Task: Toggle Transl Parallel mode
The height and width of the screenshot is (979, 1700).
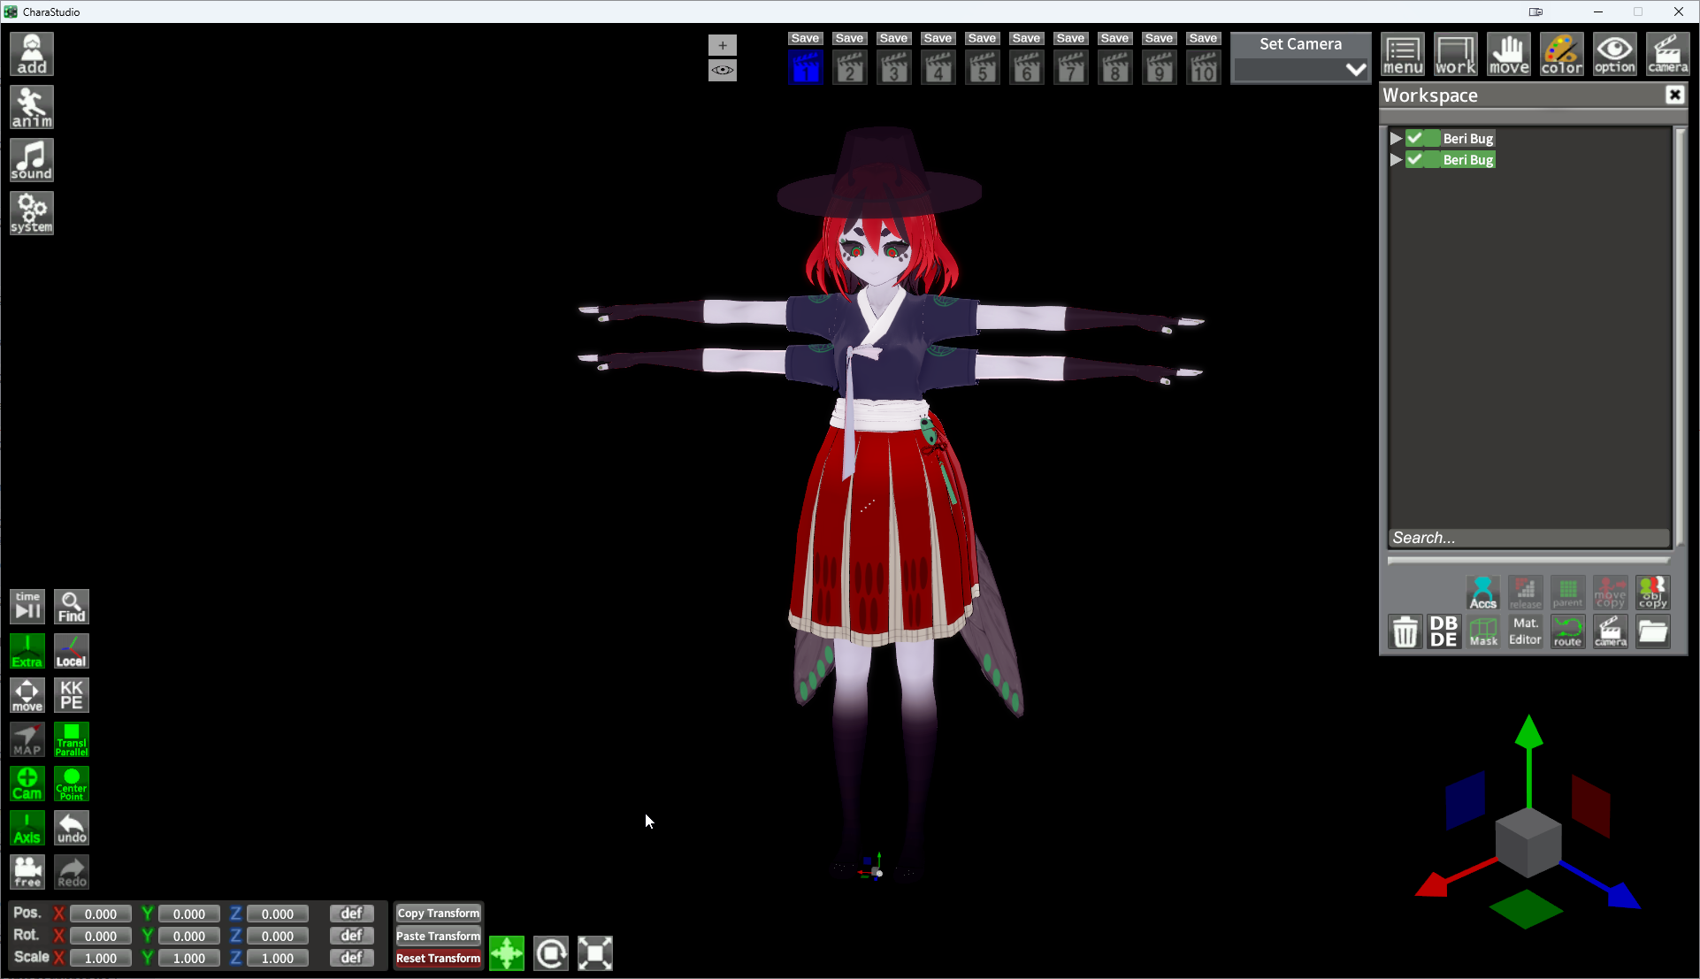Action: [72, 739]
